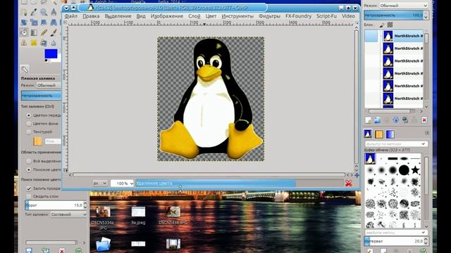Select the Blur/Sharpen droplet tool
The height and width of the screenshot is (253, 451).
tap(54, 43)
